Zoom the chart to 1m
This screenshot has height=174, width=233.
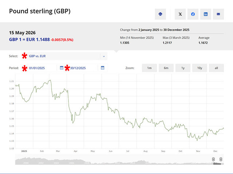pos(149,68)
